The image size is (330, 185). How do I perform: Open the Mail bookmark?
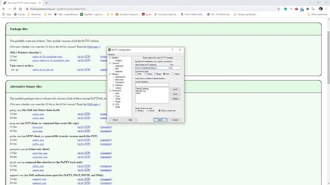66,14
